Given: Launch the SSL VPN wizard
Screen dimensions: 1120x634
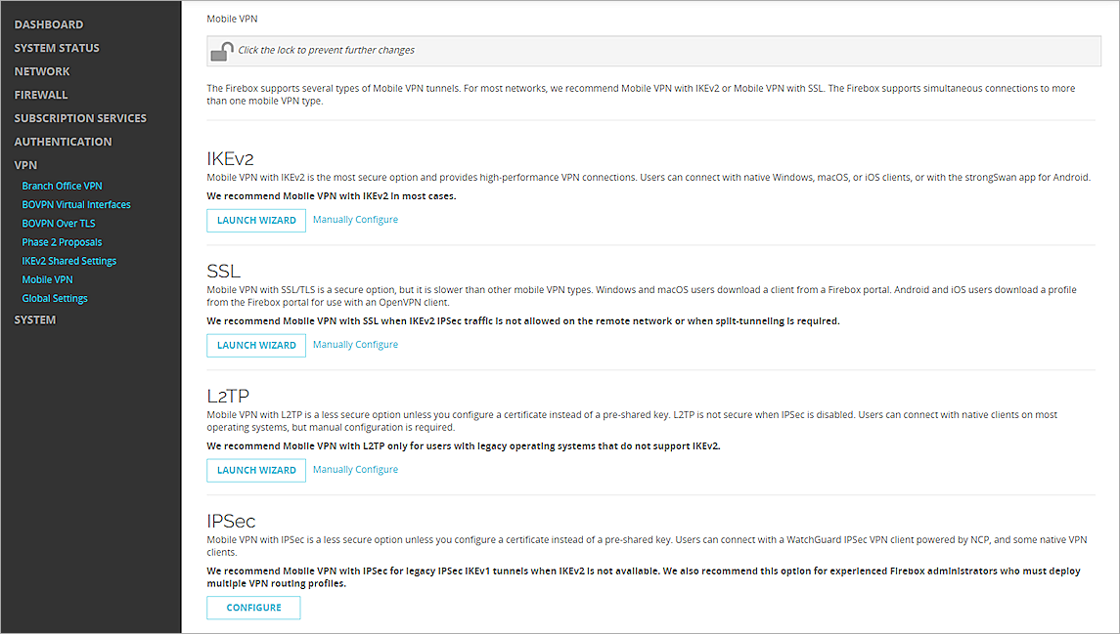Looking at the screenshot, I should [x=256, y=346].
